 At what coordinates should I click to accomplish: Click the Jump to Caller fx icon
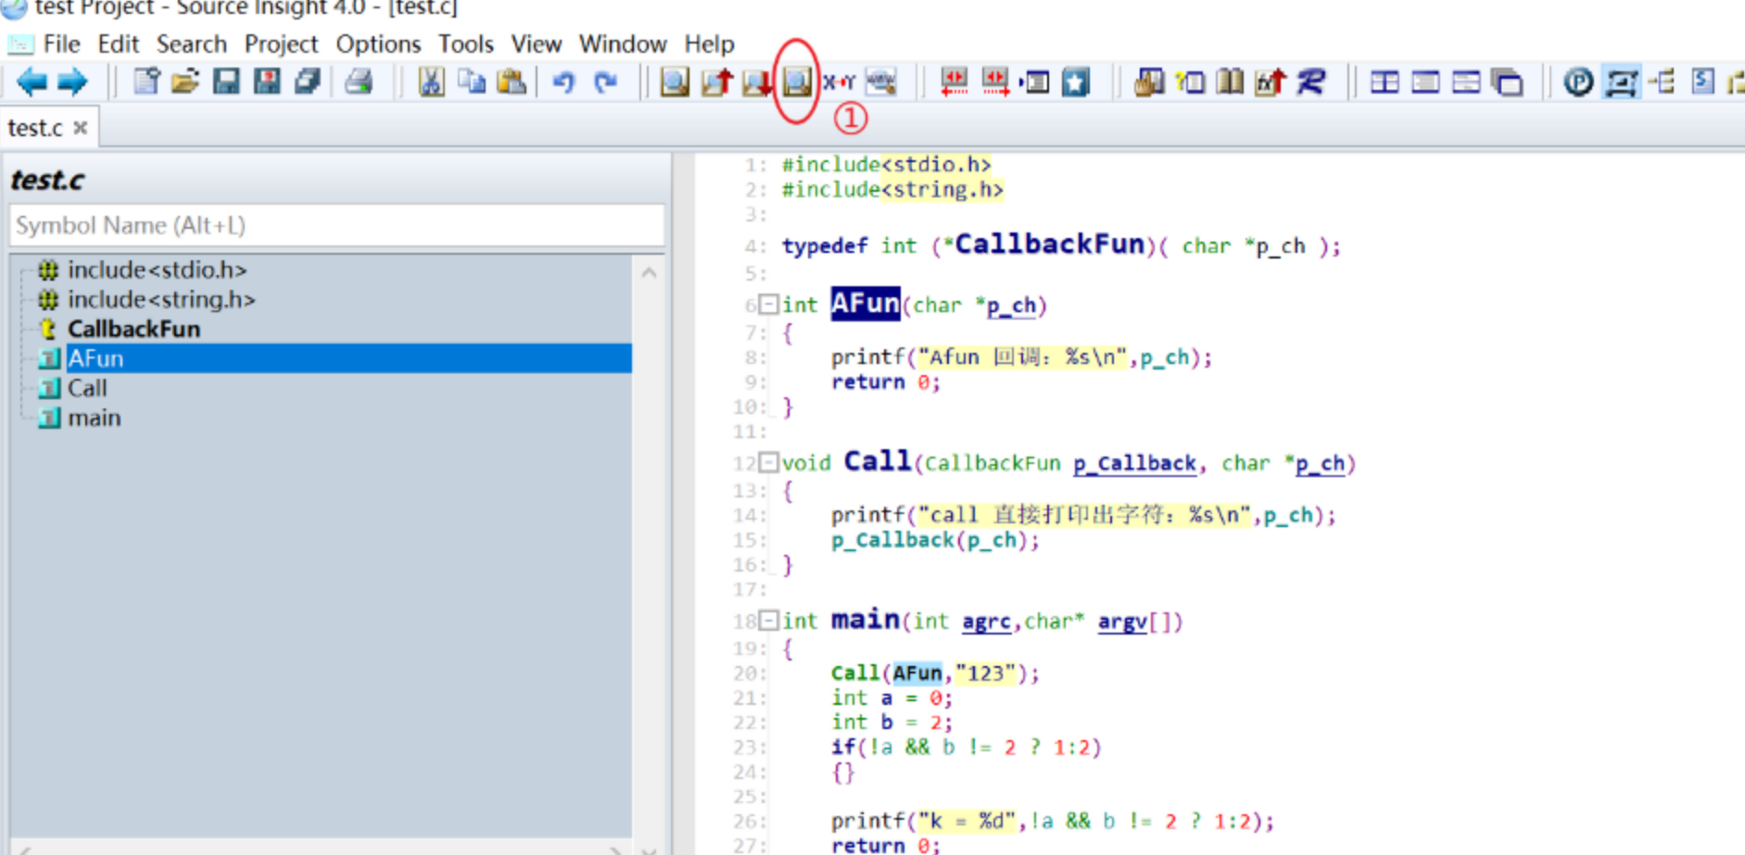click(x=1271, y=82)
